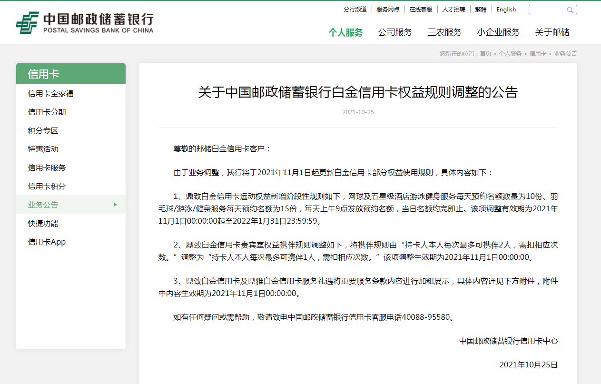Go to 小企业服务 section

tap(498, 32)
